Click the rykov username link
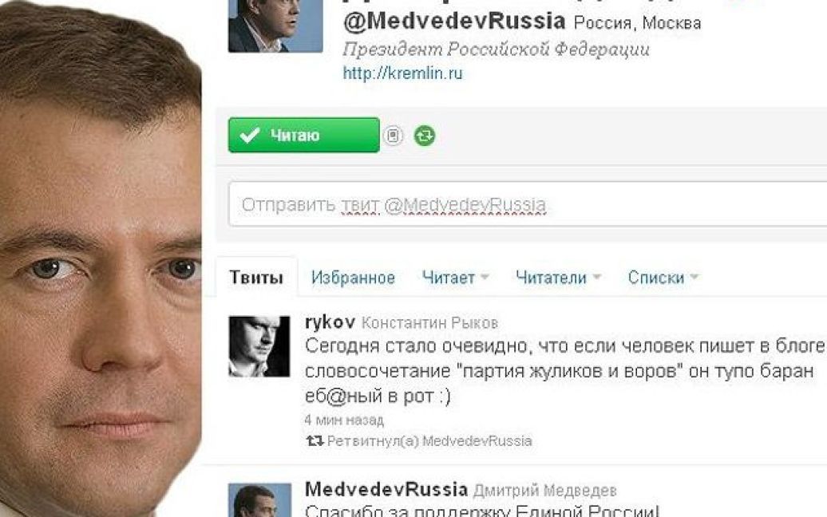 (x=330, y=322)
